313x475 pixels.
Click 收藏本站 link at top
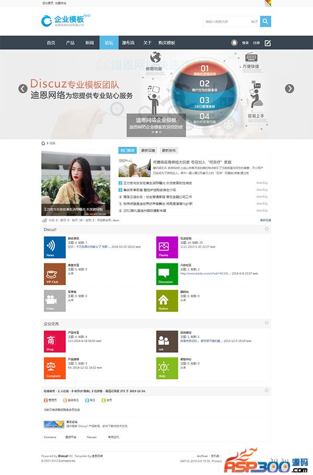pos(61,3)
